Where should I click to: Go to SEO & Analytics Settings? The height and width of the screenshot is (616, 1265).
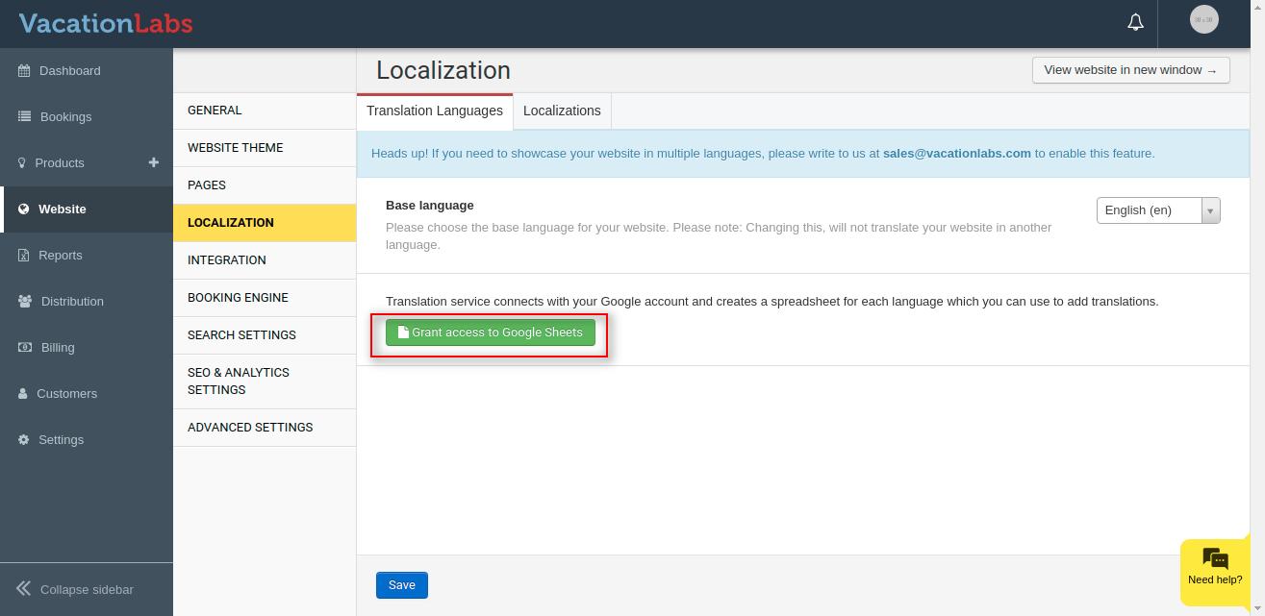(x=239, y=382)
